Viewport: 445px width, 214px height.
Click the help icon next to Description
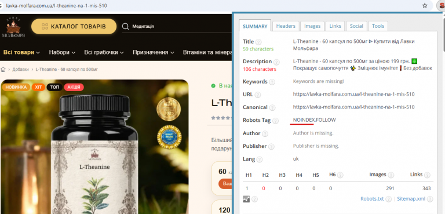(x=276, y=62)
